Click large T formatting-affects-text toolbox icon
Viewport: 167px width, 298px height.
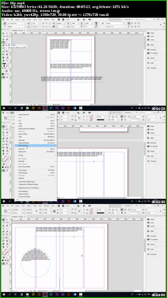pyautogui.click(x=4, y=65)
